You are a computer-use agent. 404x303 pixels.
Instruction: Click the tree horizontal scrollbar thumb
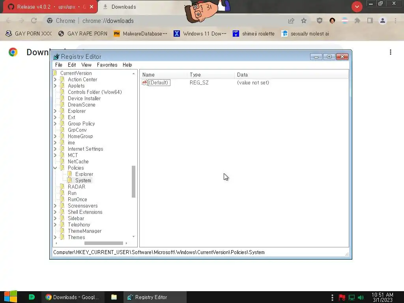[104, 243]
